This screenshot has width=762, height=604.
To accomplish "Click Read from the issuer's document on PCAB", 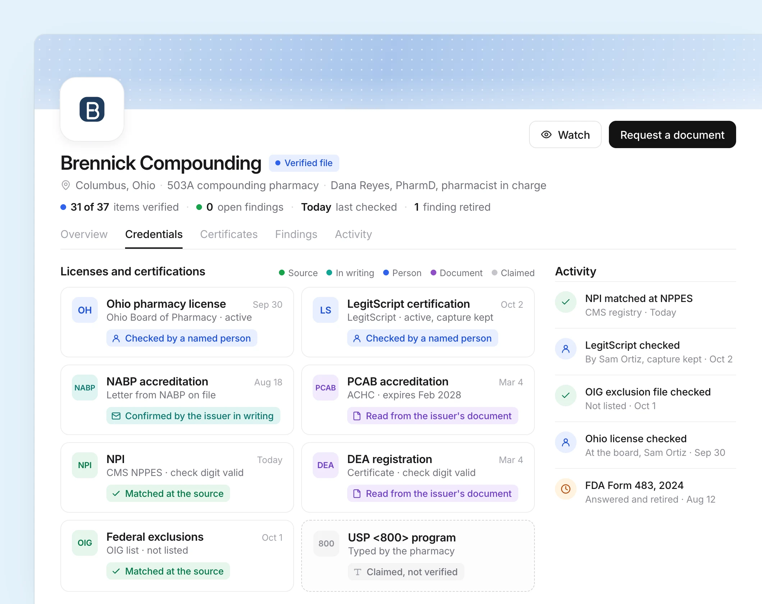I will tap(433, 416).
